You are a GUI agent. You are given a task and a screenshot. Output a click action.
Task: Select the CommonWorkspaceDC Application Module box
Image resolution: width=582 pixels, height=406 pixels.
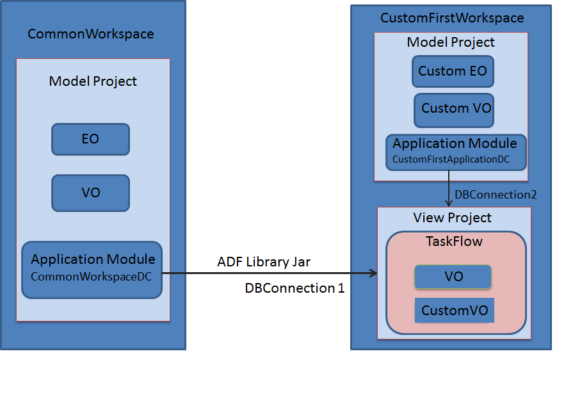pos(92,270)
